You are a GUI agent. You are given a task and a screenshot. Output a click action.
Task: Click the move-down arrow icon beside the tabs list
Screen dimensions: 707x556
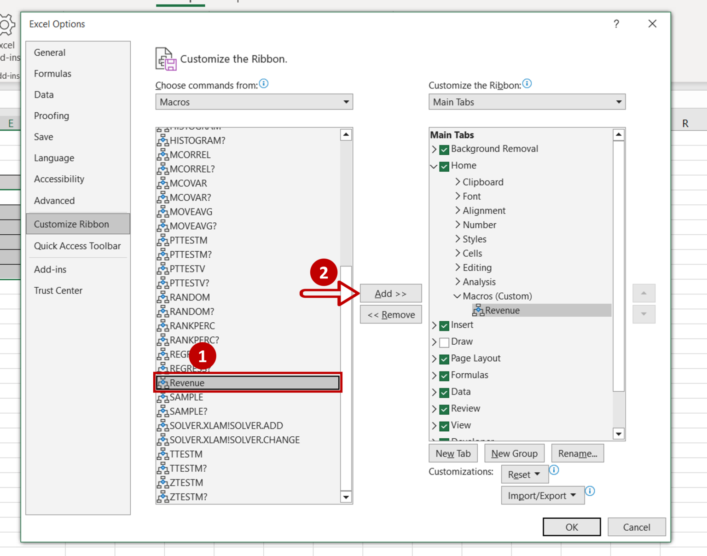(x=644, y=314)
